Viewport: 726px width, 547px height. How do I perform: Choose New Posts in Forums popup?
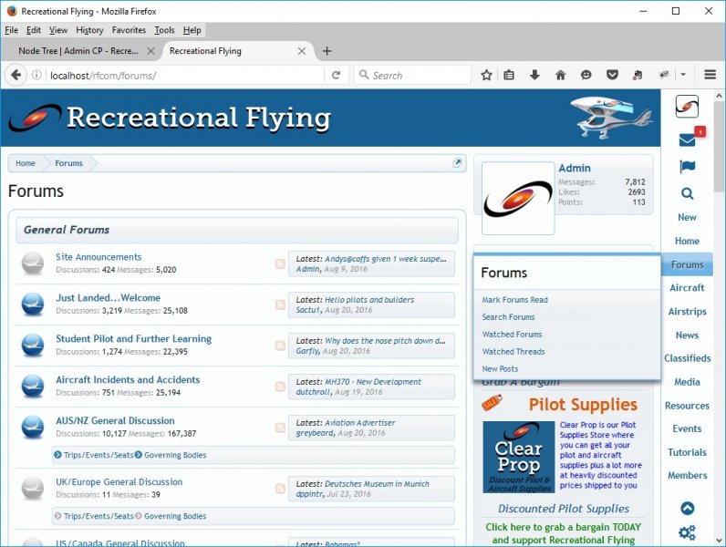[x=500, y=369]
